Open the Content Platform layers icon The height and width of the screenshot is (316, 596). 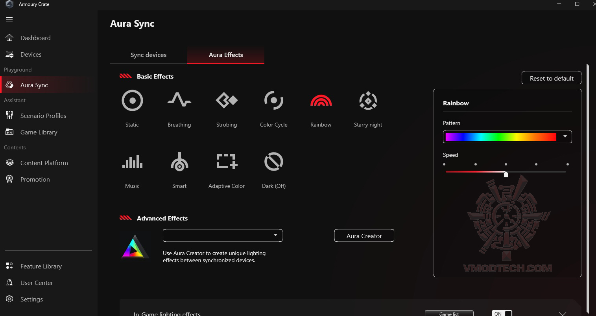[x=9, y=163]
